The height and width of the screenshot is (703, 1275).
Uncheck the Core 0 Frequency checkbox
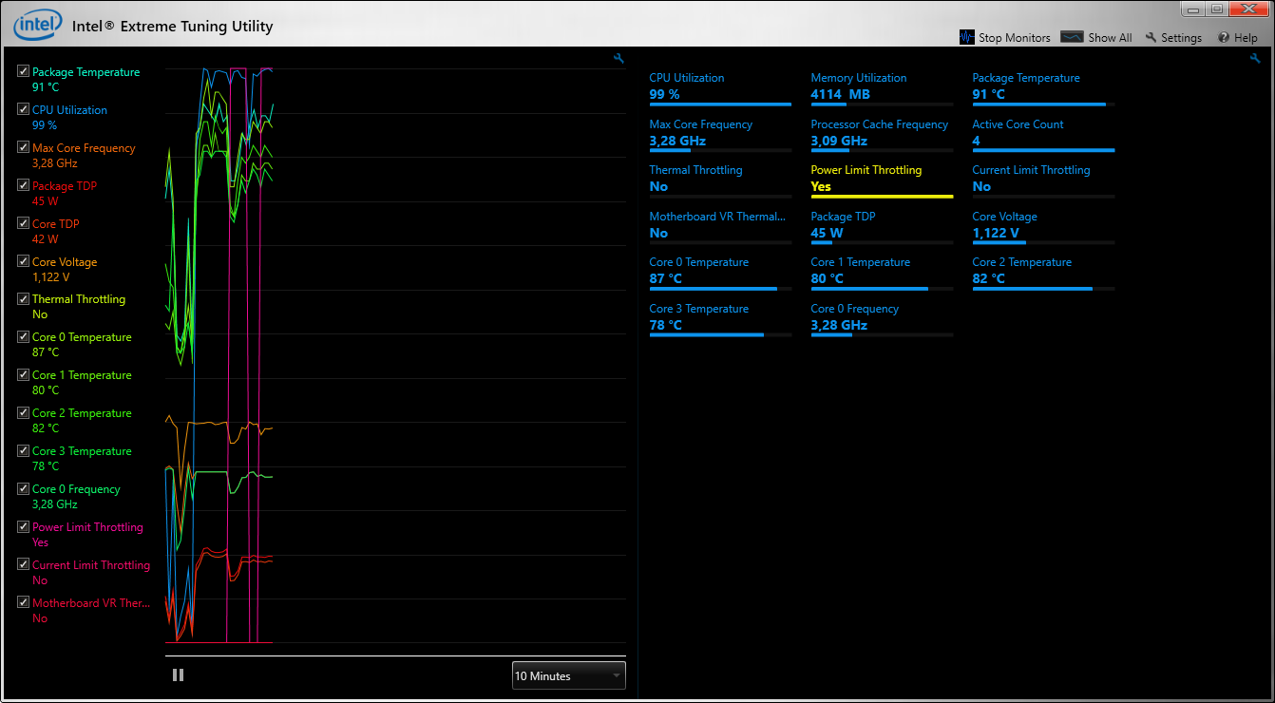click(24, 488)
